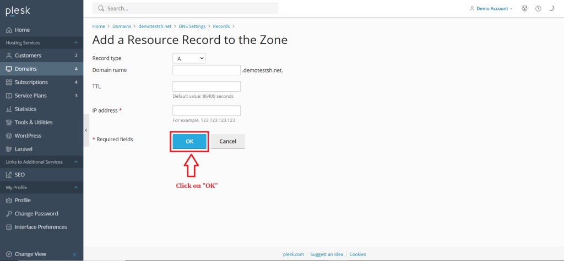The height and width of the screenshot is (261, 564).
Task: Click the '.demotestsh.net.' domain suffix text
Action: 263,70
